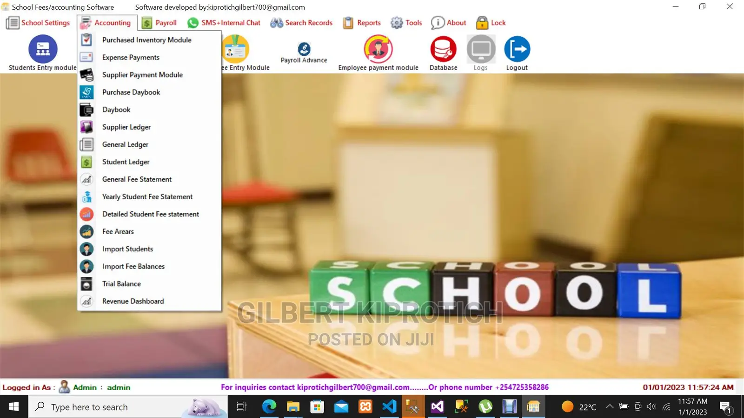Click the Yearly Student Fee Statement icon
Screen dimensions: 744x418
pyautogui.click(x=86, y=196)
